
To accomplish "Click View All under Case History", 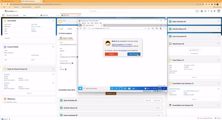I will pos(194,77).
